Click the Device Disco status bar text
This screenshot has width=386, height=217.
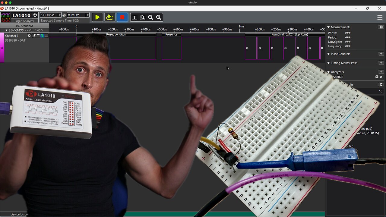click(19, 214)
